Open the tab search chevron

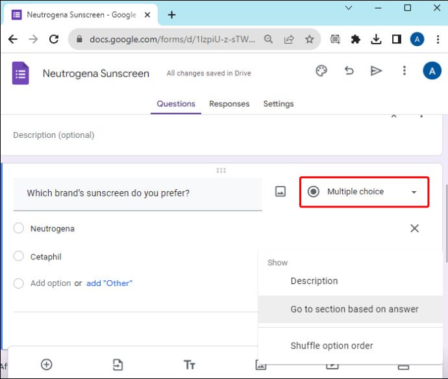point(349,8)
